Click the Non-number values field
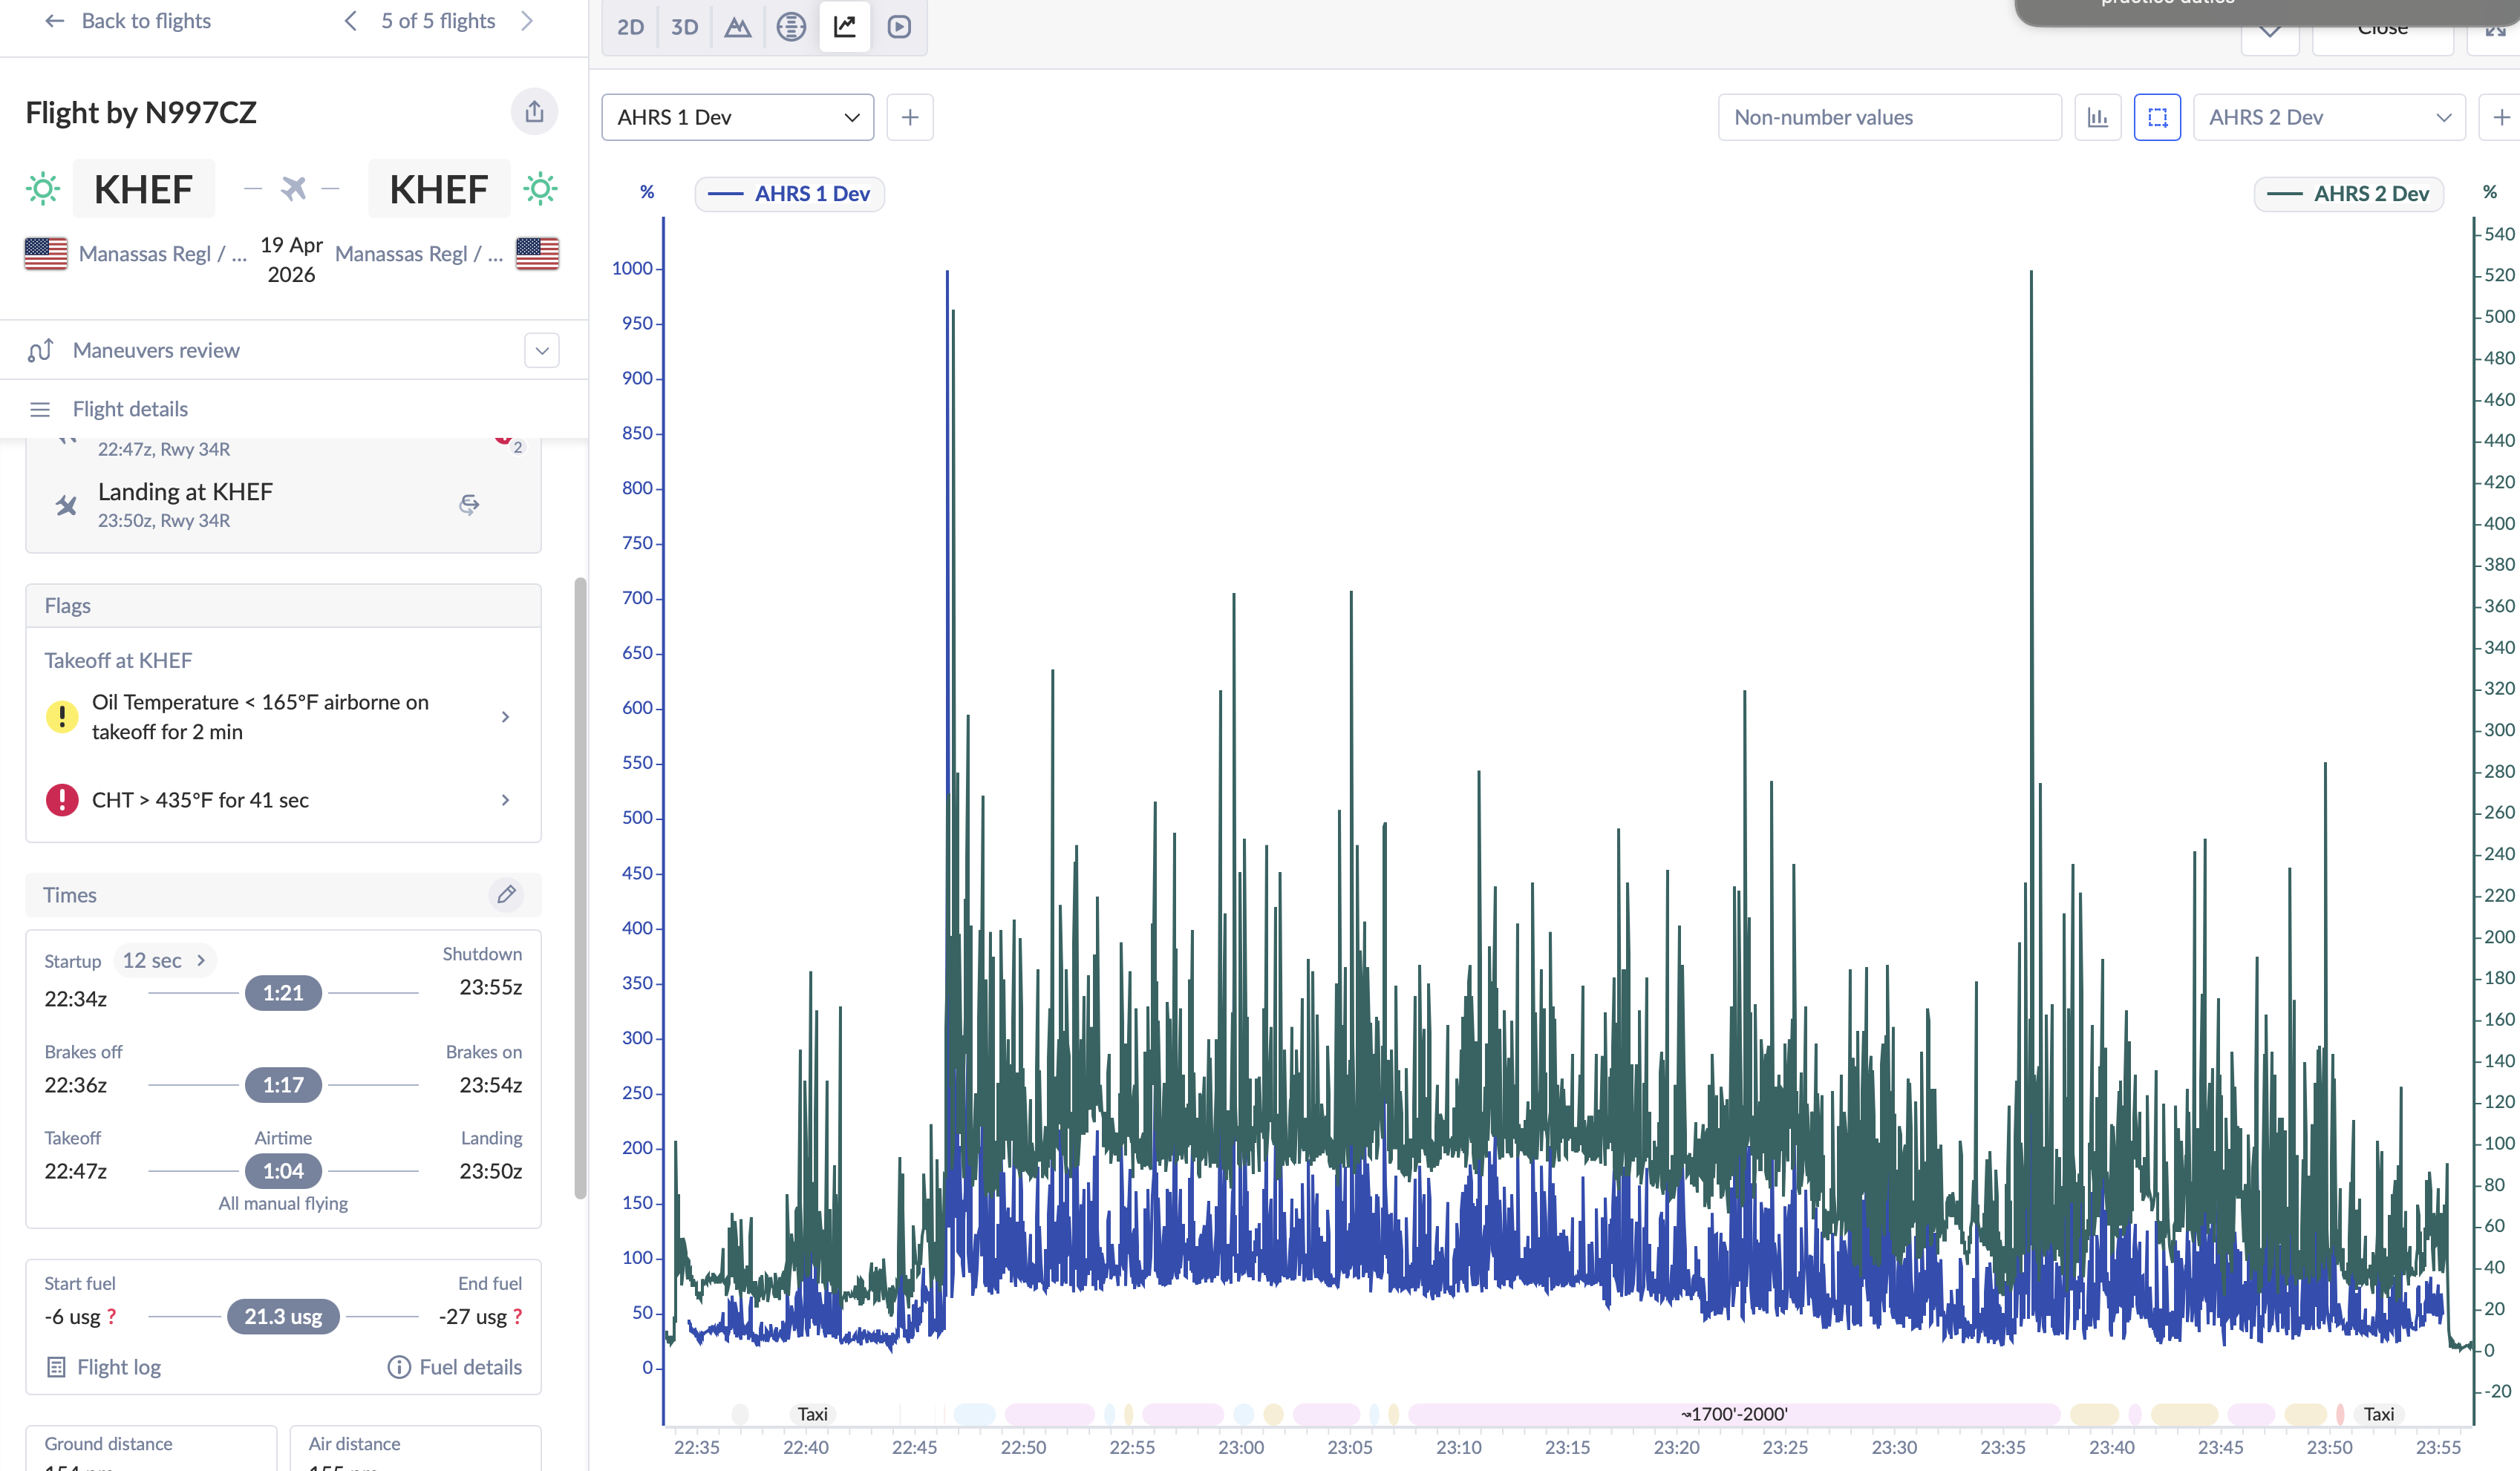The height and width of the screenshot is (1471, 2520). pyautogui.click(x=1889, y=117)
